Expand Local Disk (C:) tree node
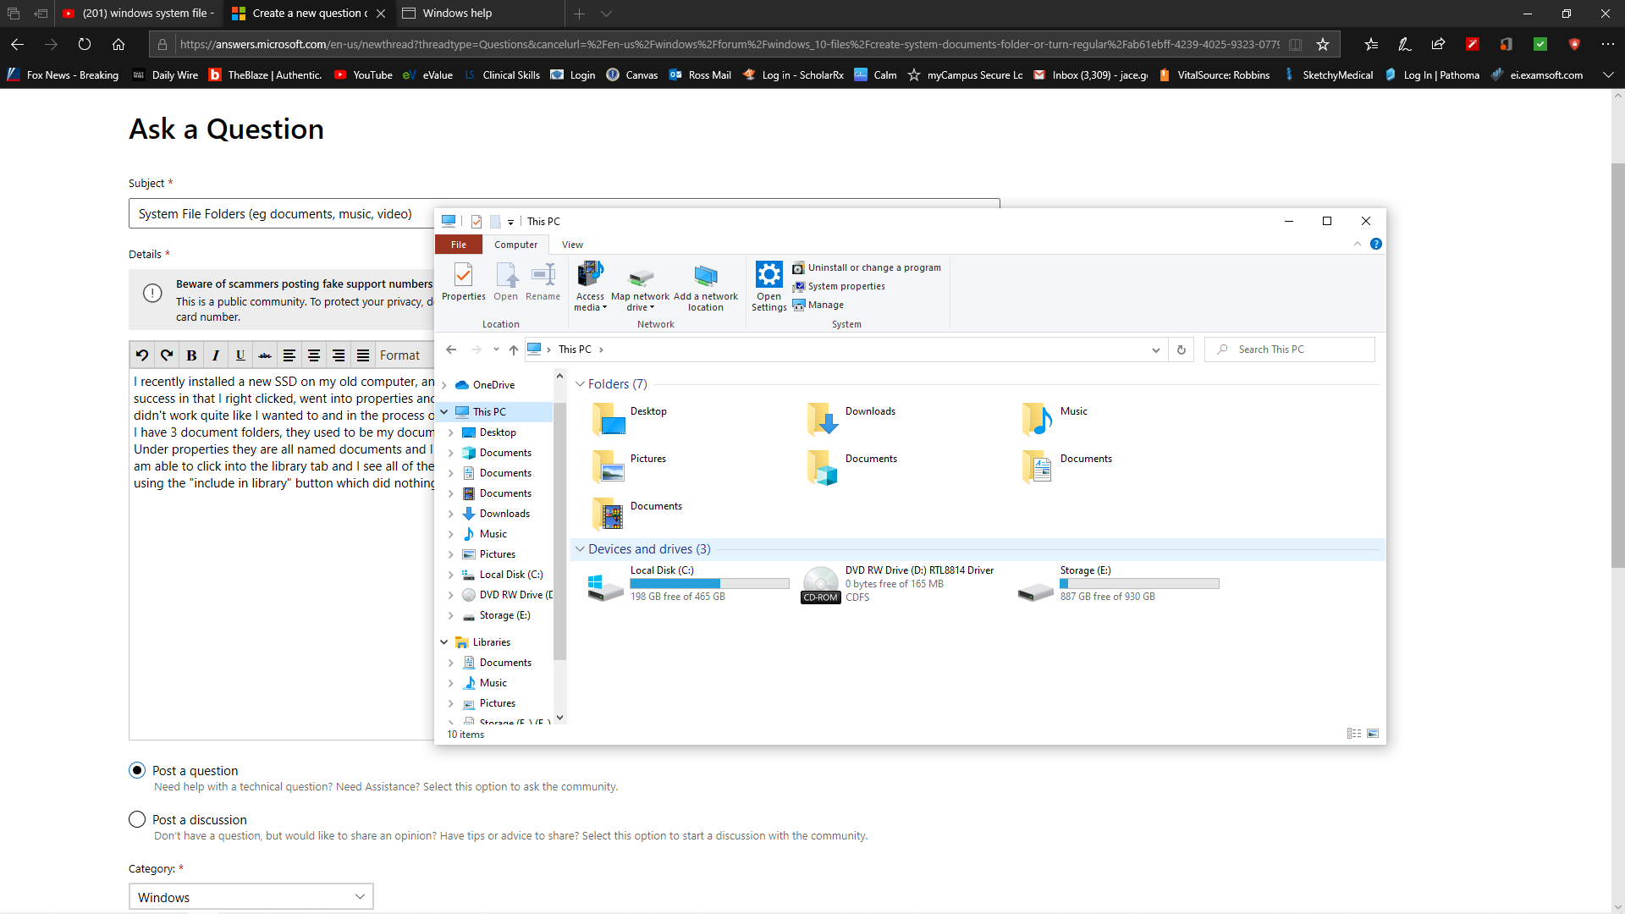 click(x=451, y=575)
